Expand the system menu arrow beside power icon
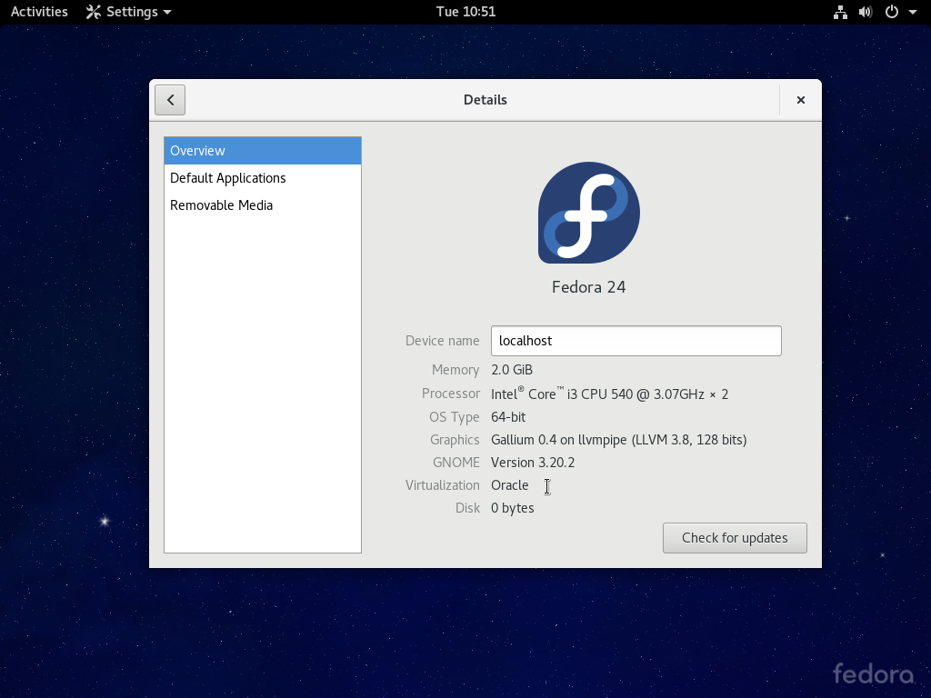This screenshot has height=698, width=931. (x=912, y=13)
